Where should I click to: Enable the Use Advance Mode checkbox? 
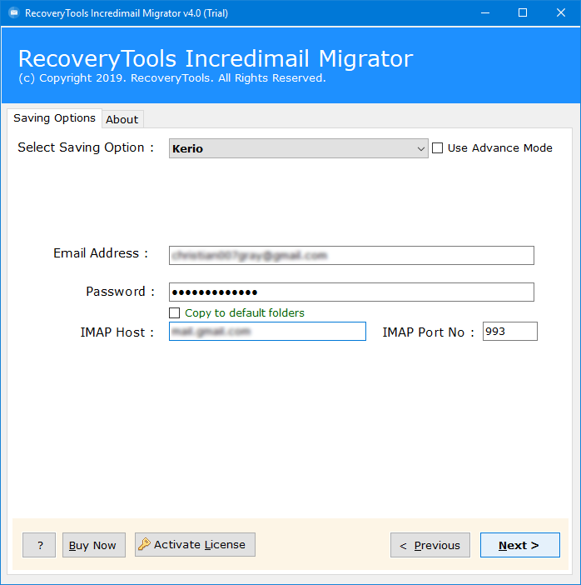click(437, 148)
